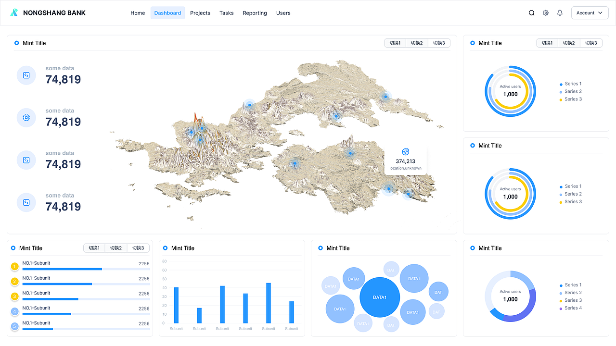Open notifications via the bell icon
This screenshot has height=346, width=616.
pyautogui.click(x=560, y=13)
